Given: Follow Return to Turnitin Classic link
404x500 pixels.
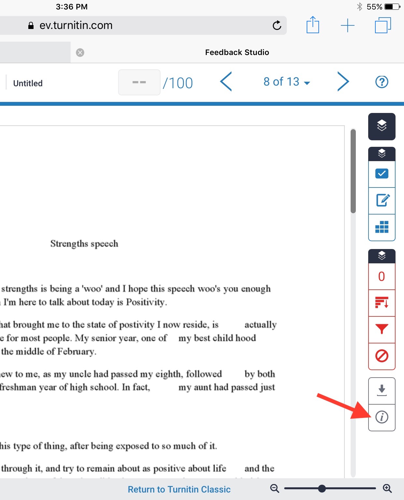Looking at the screenshot, I should coord(179,489).
